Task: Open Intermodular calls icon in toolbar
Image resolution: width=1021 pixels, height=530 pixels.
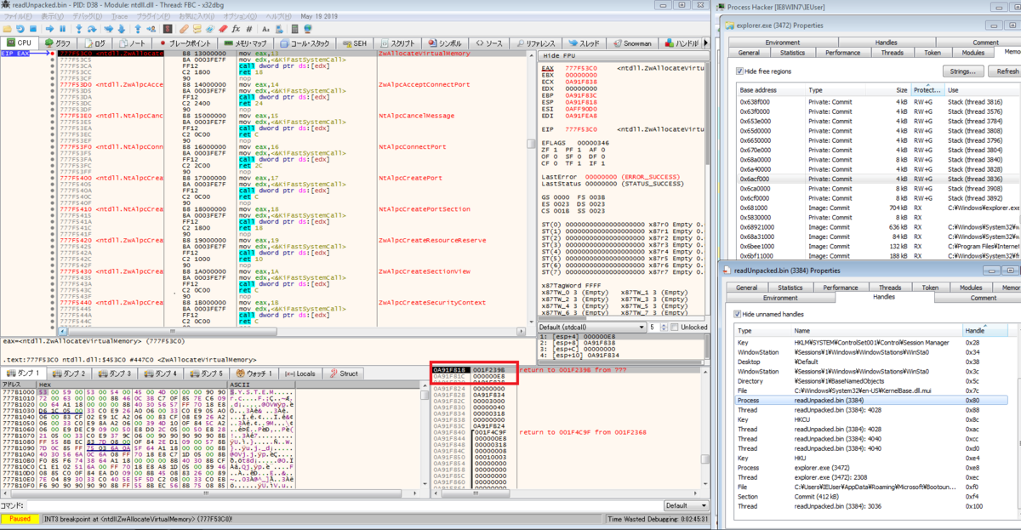Action: (278, 29)
